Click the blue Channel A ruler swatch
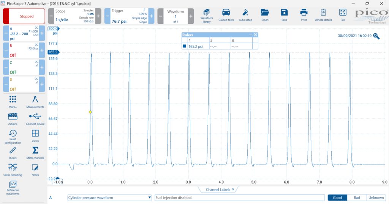 tap(184, 46)
